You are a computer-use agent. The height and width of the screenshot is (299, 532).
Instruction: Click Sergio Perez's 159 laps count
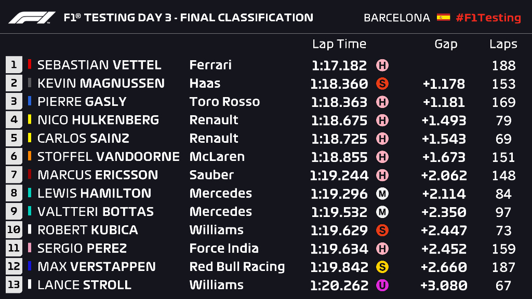(503, 249)
